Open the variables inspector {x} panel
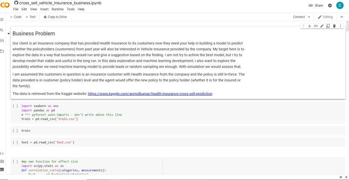 pyautogui.click(x=2, y=40)
